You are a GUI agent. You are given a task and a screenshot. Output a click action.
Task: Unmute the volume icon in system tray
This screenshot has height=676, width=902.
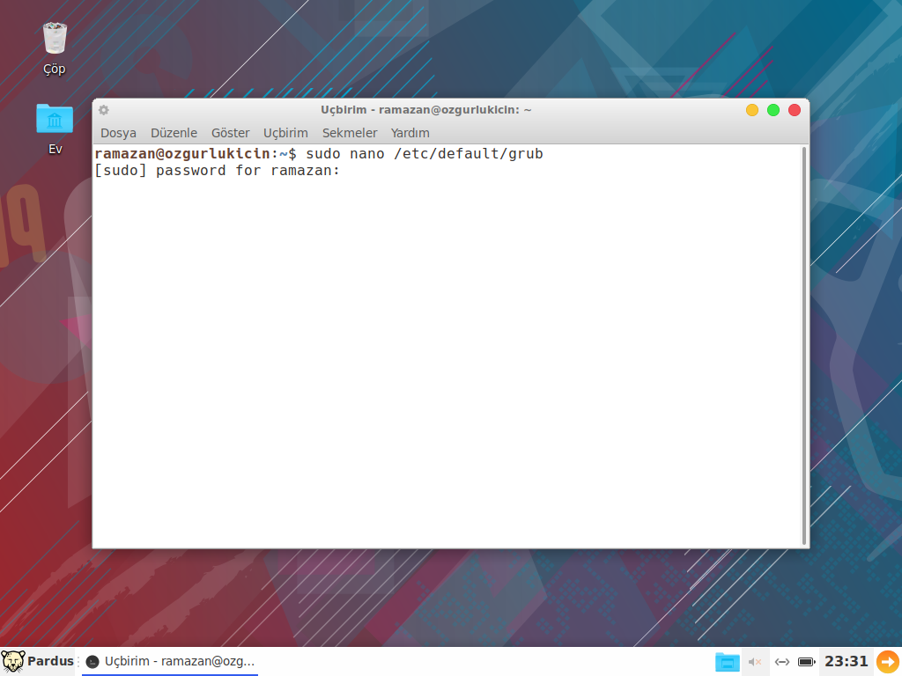coord(755,662)
